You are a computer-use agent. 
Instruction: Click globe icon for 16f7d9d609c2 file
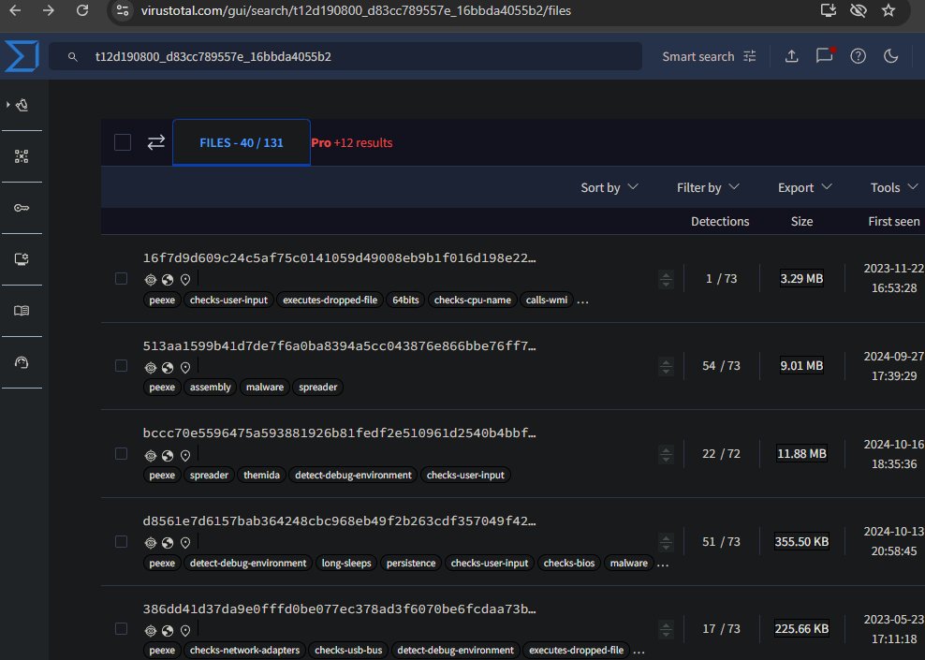(168, 280)
